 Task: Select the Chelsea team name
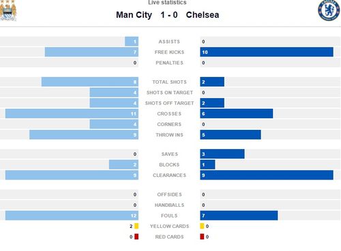203,15
